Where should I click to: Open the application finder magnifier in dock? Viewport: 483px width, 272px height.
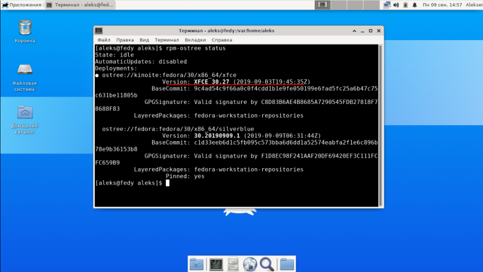click(x=267, y=264)
